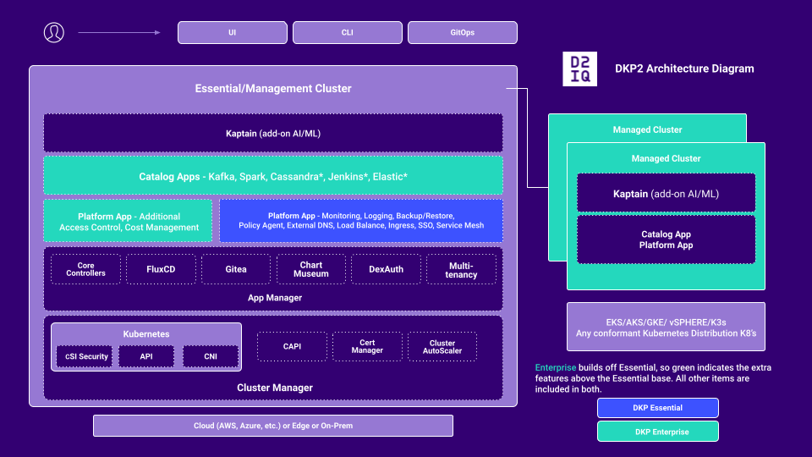
Task: Select the UI box
Action: 233,33
